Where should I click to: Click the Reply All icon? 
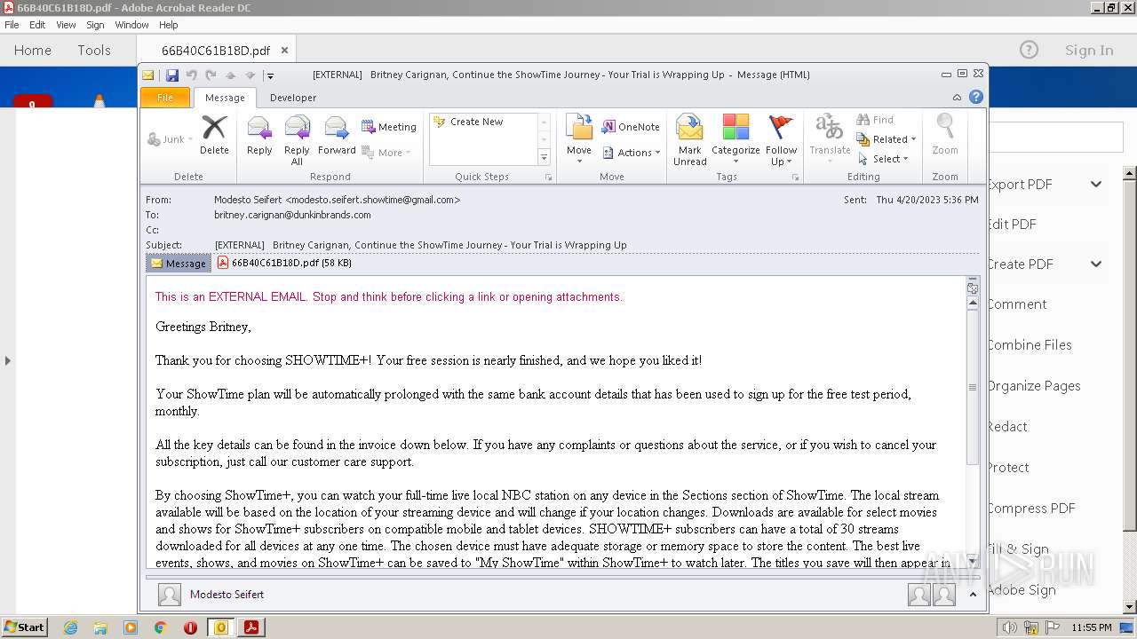point(297,140)
